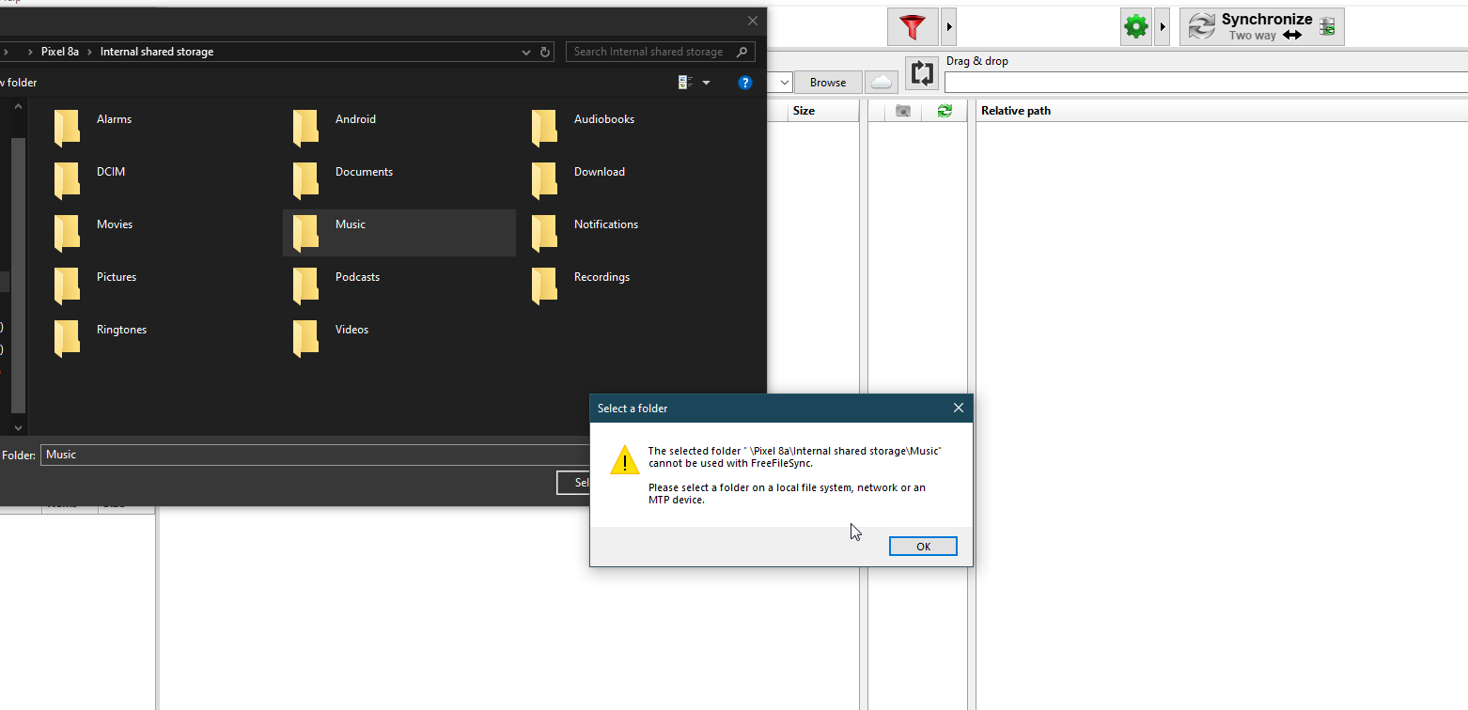The image size is (1468, 710).
Task: Select the highlighted Music folder
Action: pos(398,232)
